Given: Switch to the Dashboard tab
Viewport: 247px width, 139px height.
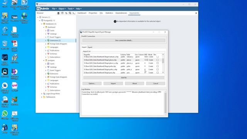Looking at the screenshot, I should (82, 13).
